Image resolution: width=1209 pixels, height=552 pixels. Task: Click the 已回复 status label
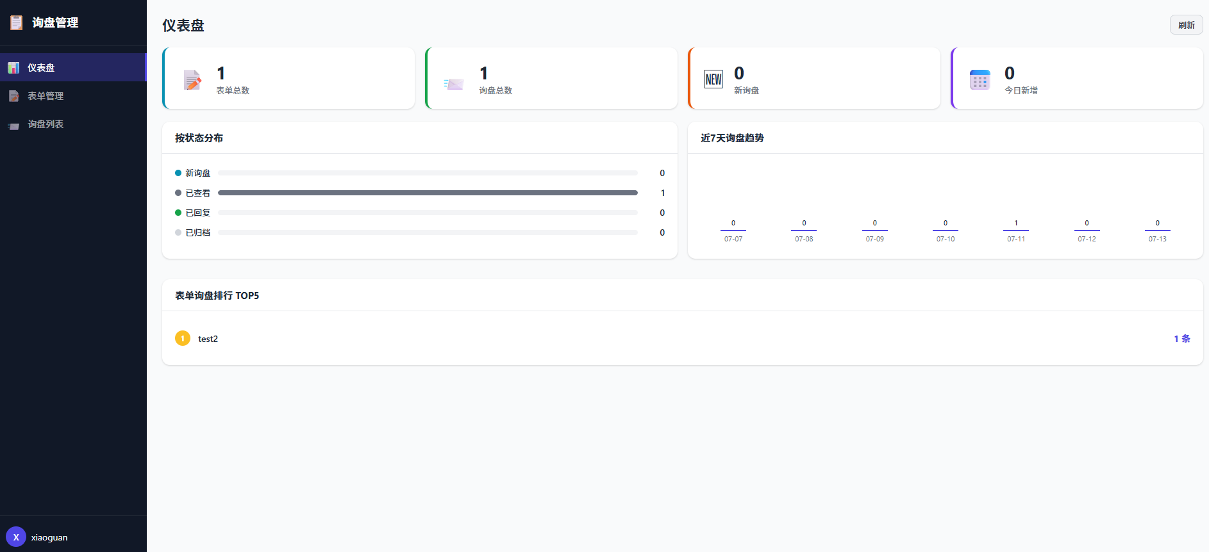pos(197,213)
